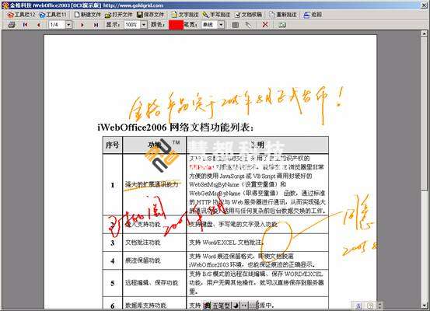Toggle the IME half-moon width icon
This screenshot has height=311, width=430.
coord(236,306)
